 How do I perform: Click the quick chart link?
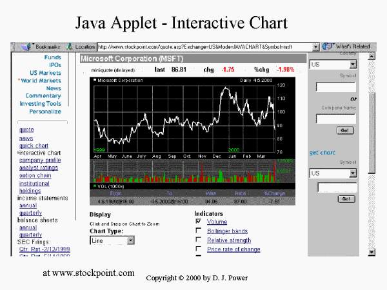[34, 146]
